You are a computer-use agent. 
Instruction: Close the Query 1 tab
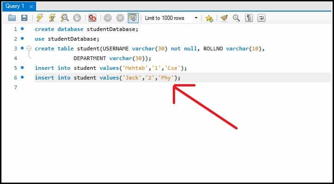31,6
